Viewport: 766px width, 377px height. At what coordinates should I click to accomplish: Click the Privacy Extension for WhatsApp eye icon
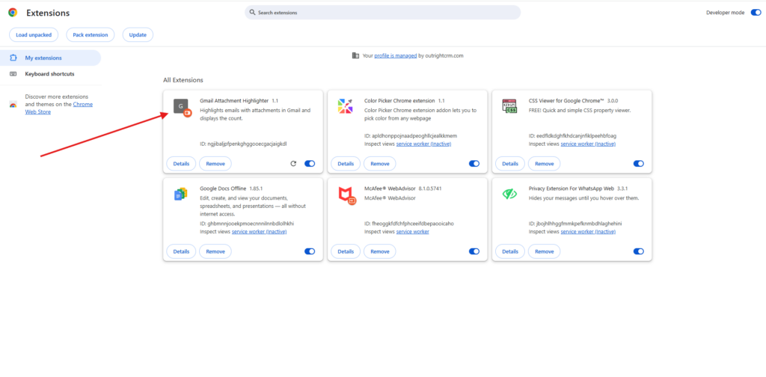[509, 194]
